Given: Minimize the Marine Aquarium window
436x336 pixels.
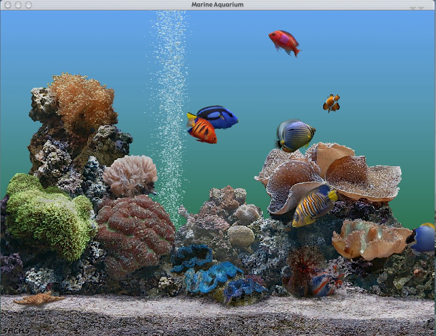Looking at the screenshot, I should pos(18,5).
